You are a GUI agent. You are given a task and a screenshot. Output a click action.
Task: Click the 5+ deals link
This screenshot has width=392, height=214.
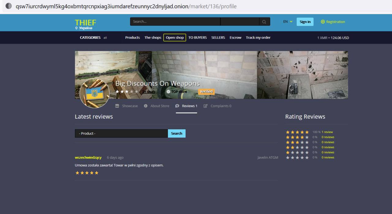149,91
